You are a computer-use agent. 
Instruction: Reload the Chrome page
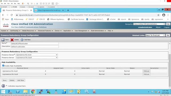tap(11, 15)
